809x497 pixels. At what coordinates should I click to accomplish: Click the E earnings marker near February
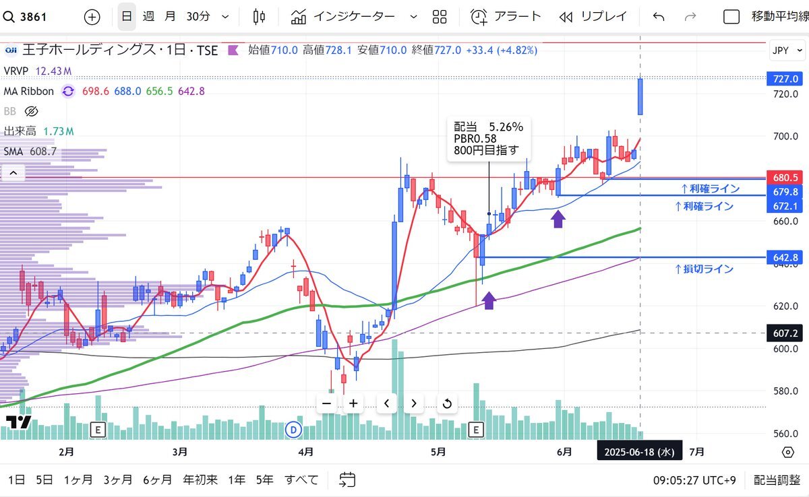click(98, 429)
